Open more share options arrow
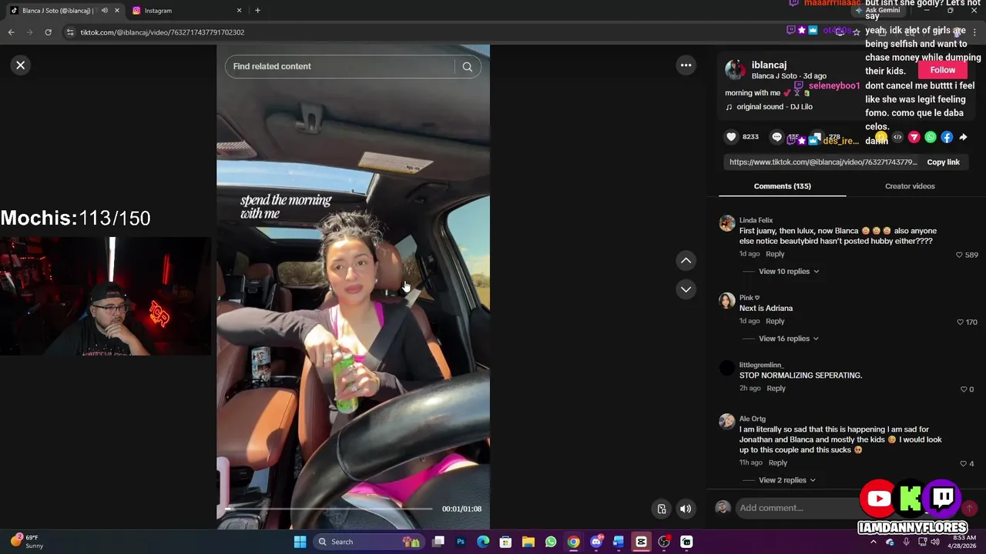The width and height of the screenshot is (986, 554). click(963, 137)
